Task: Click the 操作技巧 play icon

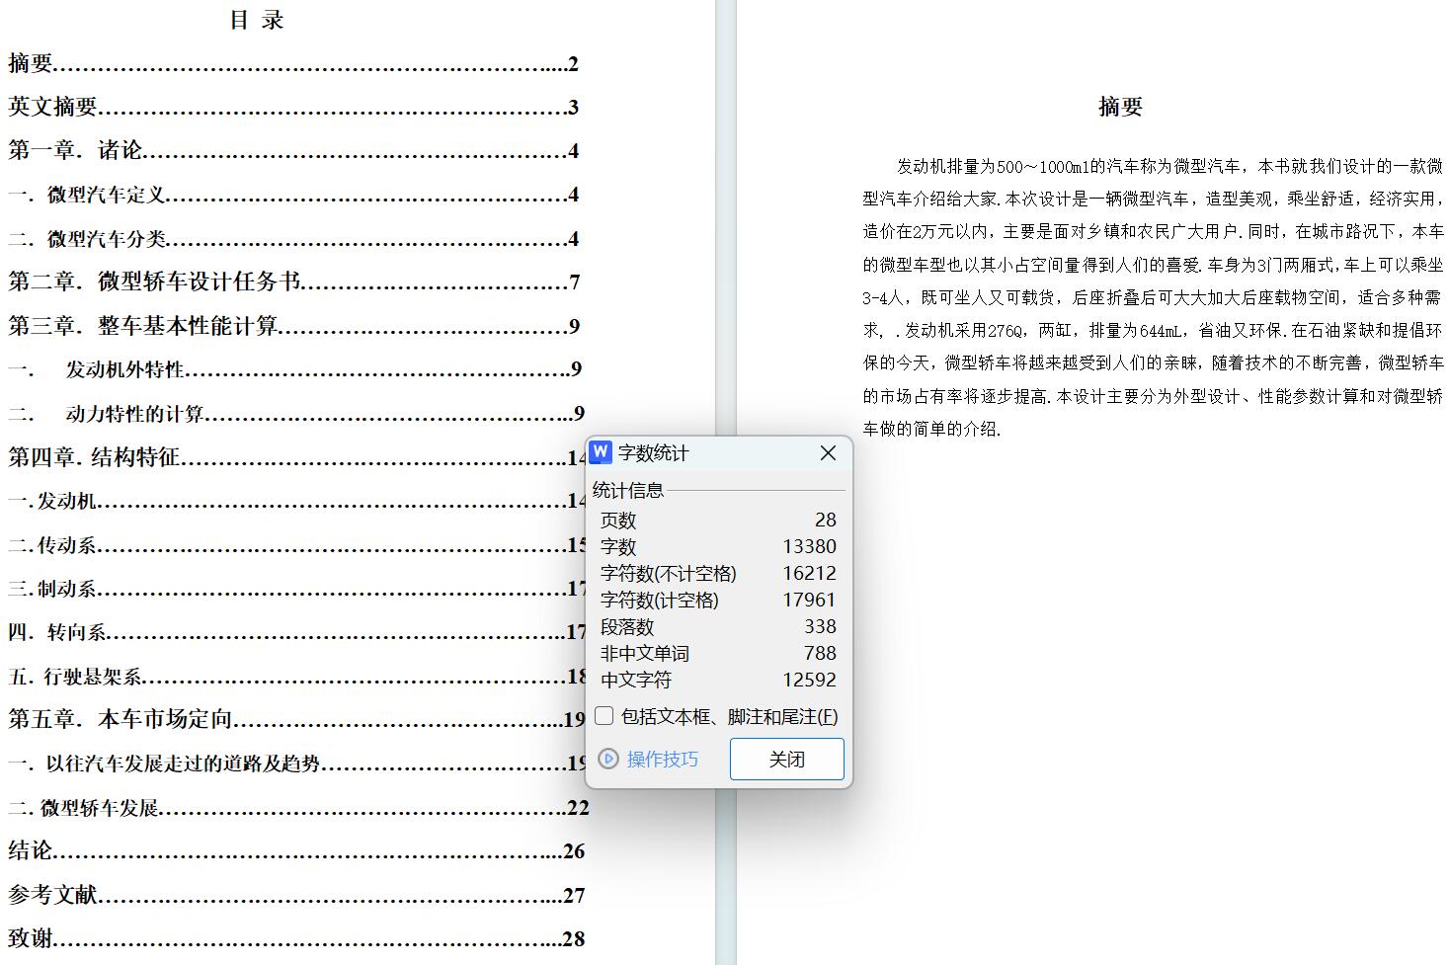Action: pos(608,759)
